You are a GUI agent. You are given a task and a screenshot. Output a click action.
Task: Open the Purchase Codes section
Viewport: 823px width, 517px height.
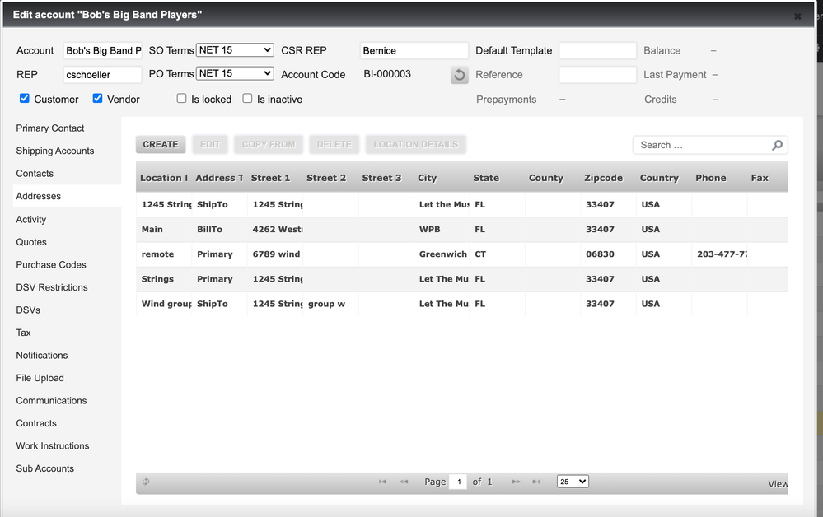coord(51,264)
